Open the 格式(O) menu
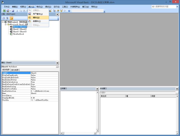This screenshot has width=180, height=136. coord(40,7)
